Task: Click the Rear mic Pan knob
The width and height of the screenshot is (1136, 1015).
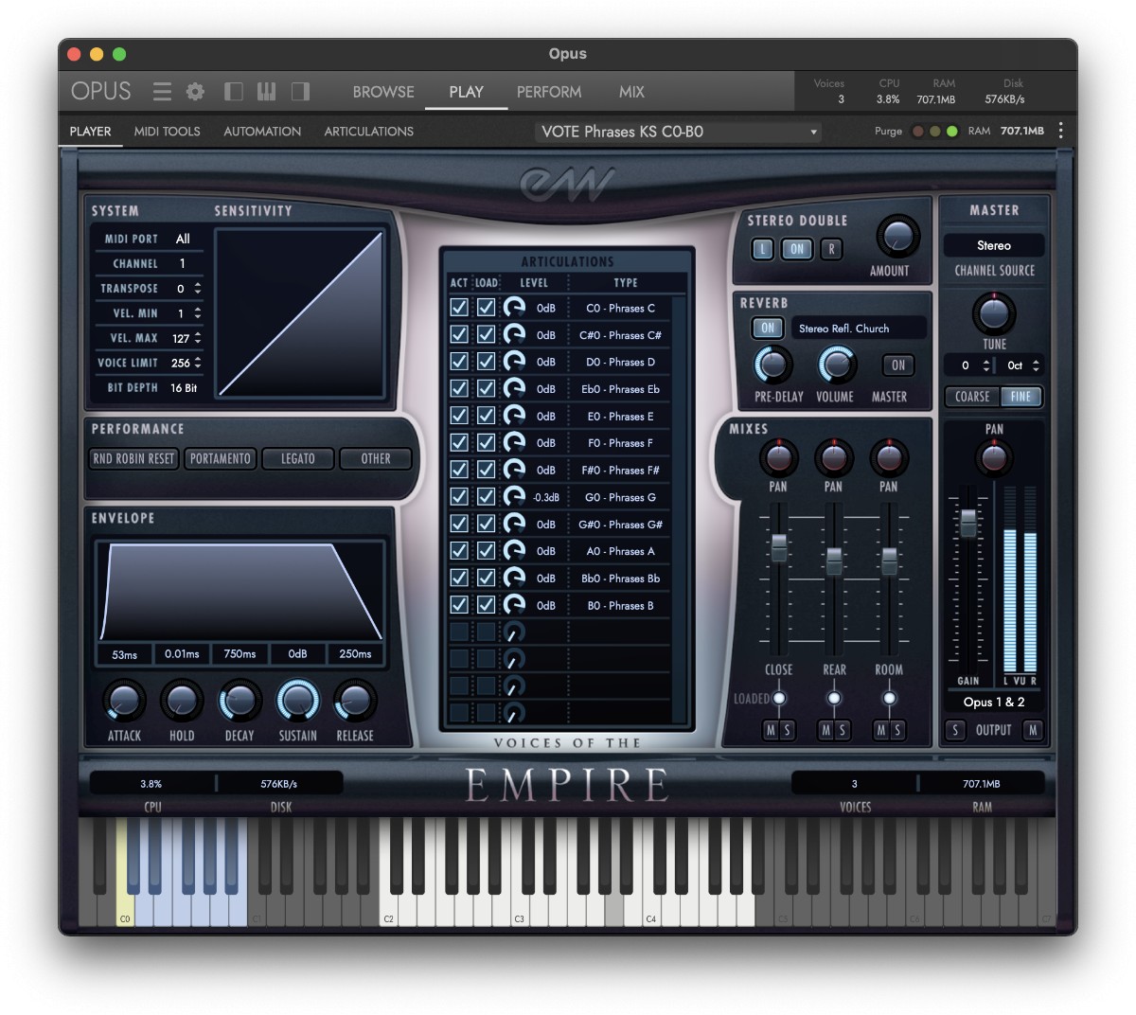Action: (x=833, y=458)
